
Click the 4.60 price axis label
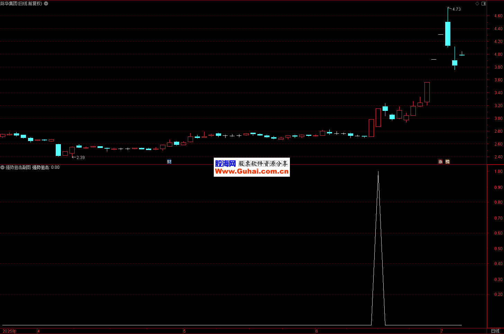(498, 16)
